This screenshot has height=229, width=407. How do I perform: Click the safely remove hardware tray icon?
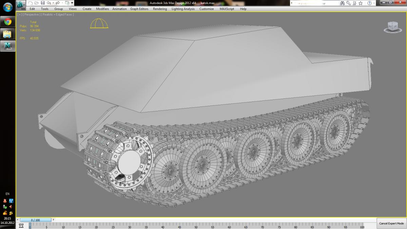pos(5,207)
